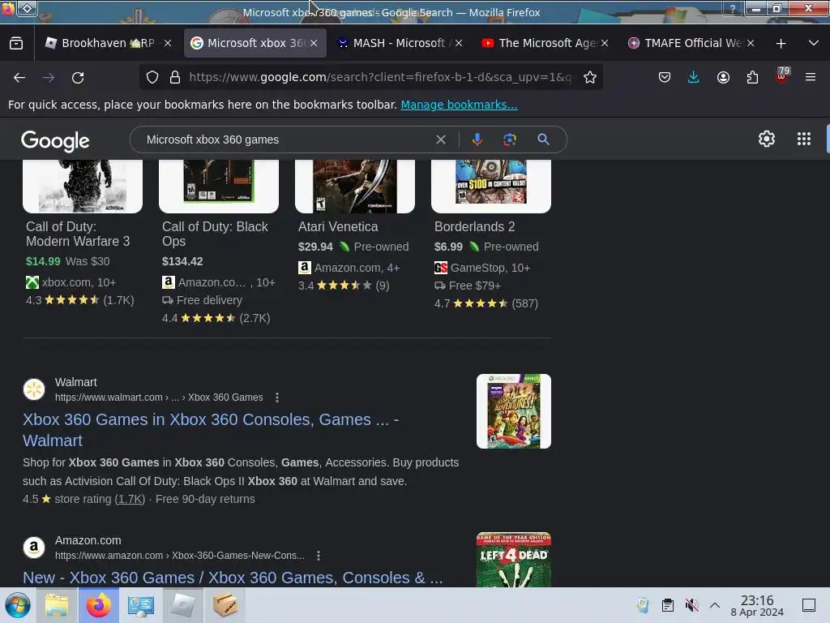Start Google voice search microphone
This screenshot has width=830, height=623.
click(x=477, y=140)
